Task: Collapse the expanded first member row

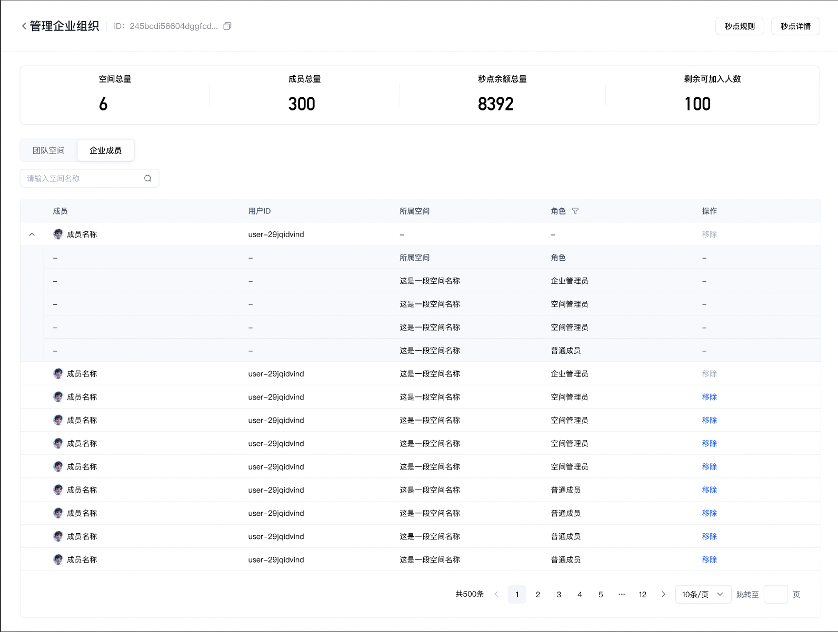Action: tap(32, 235)
